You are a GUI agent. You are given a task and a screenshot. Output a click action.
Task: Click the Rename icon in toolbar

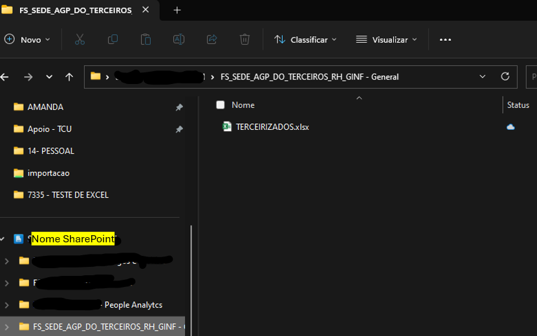pyautogui.click(x=179, y=39)
